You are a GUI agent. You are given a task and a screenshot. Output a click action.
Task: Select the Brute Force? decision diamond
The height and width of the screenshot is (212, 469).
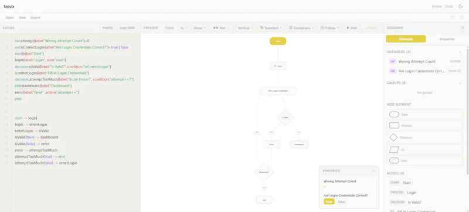click(264, 172)
